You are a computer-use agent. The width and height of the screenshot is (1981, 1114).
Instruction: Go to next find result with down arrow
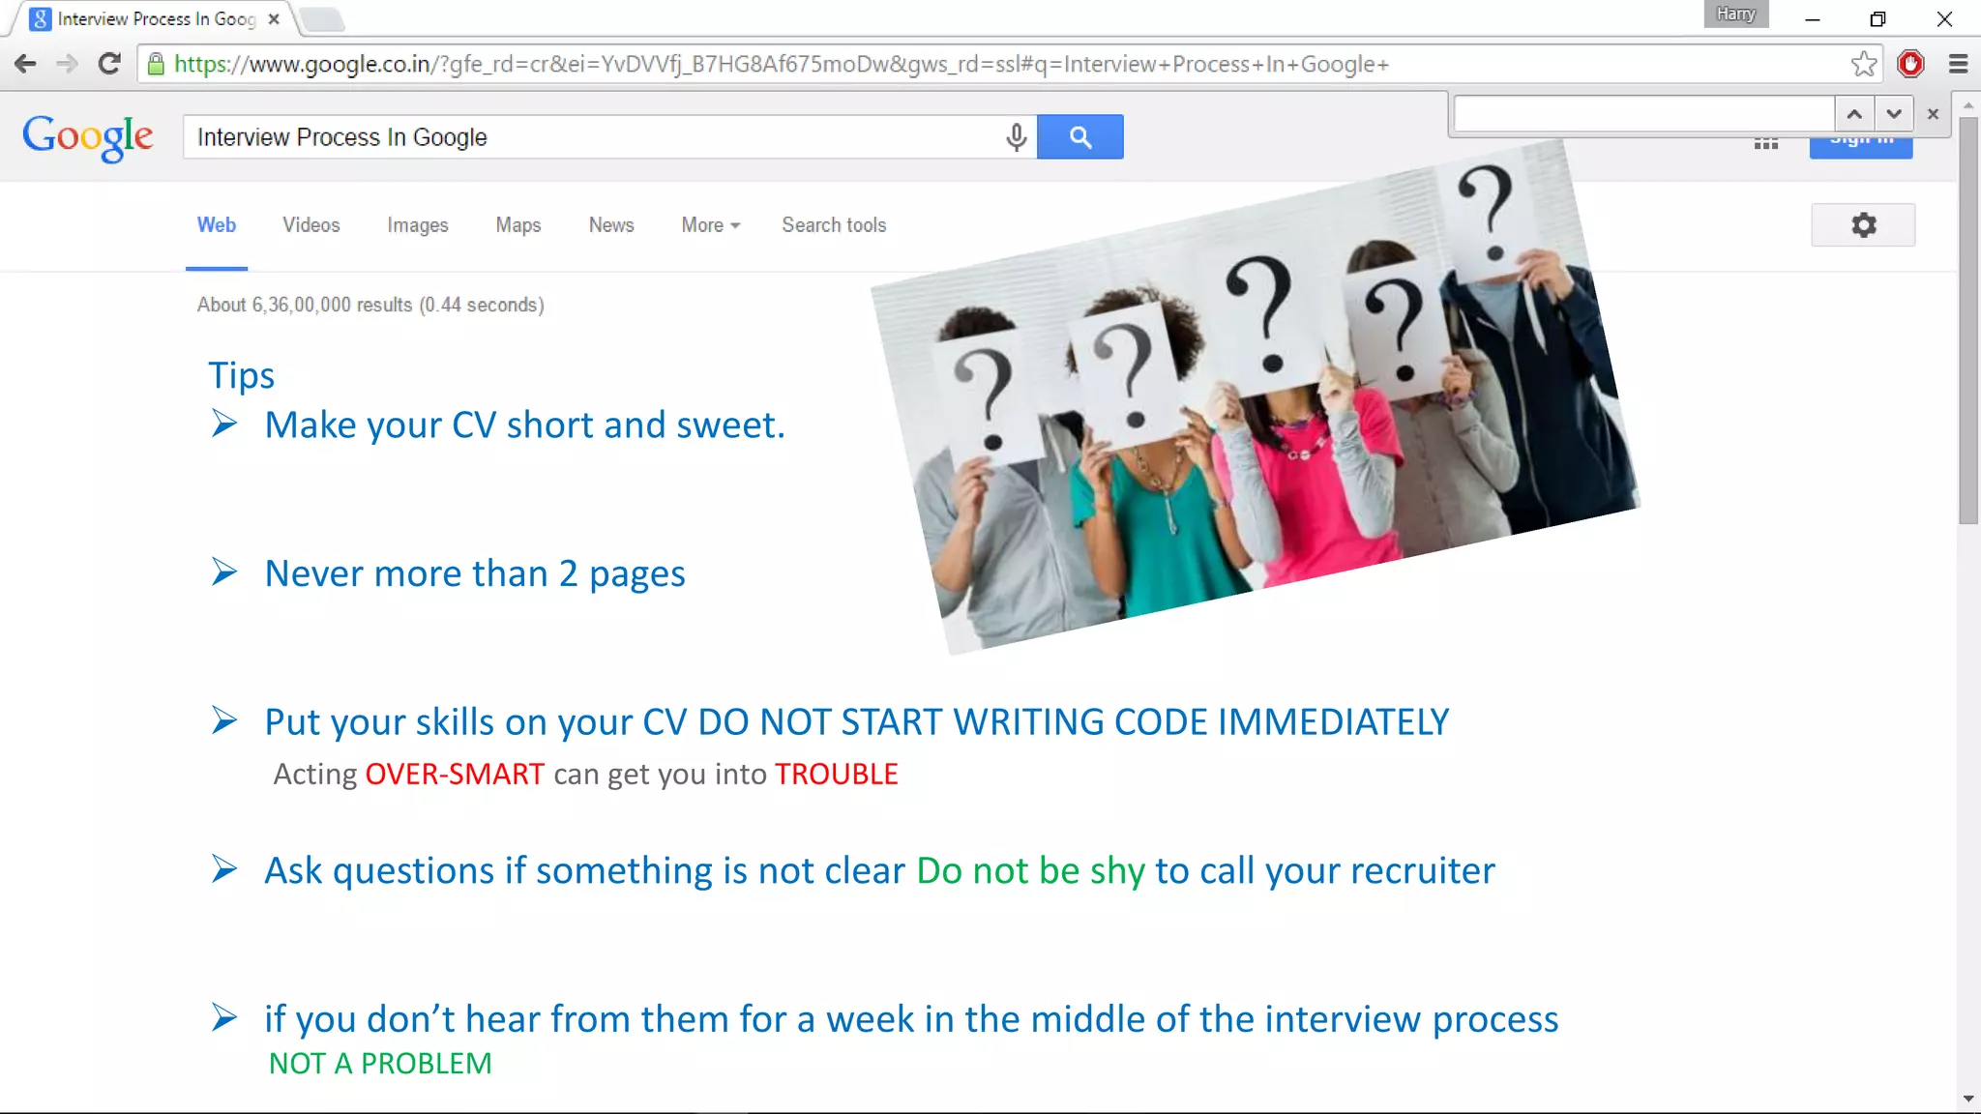point(1894,114)
